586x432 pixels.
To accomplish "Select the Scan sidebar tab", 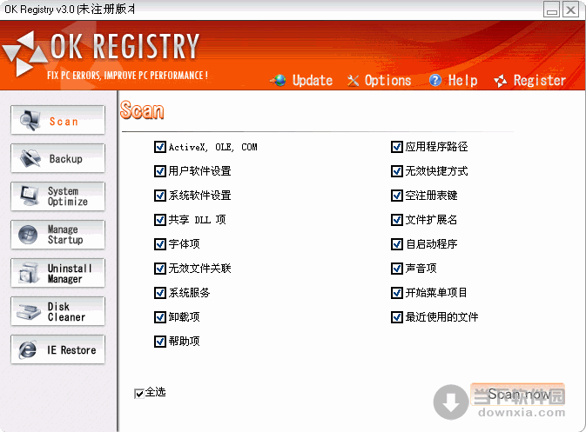I will (x=58, y=120).
